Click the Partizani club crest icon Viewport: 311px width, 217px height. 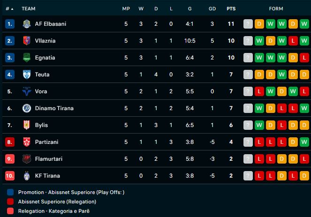tap(26, 142)
